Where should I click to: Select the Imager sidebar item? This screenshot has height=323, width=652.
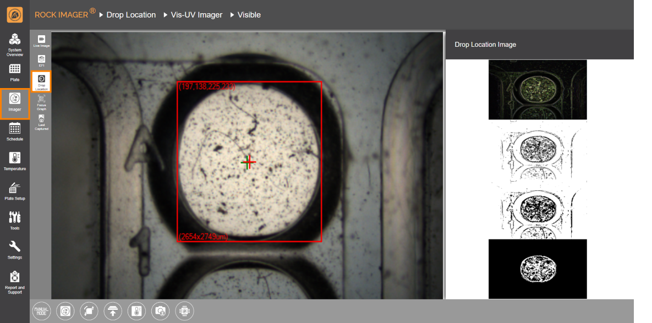pos(15,102)
